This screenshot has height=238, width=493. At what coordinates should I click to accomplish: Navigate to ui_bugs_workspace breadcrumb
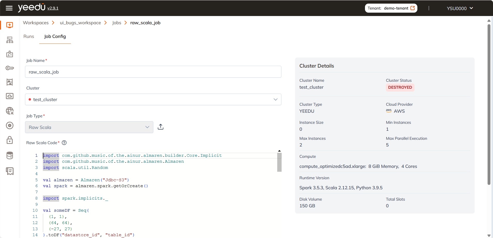(x=80, y=23)
